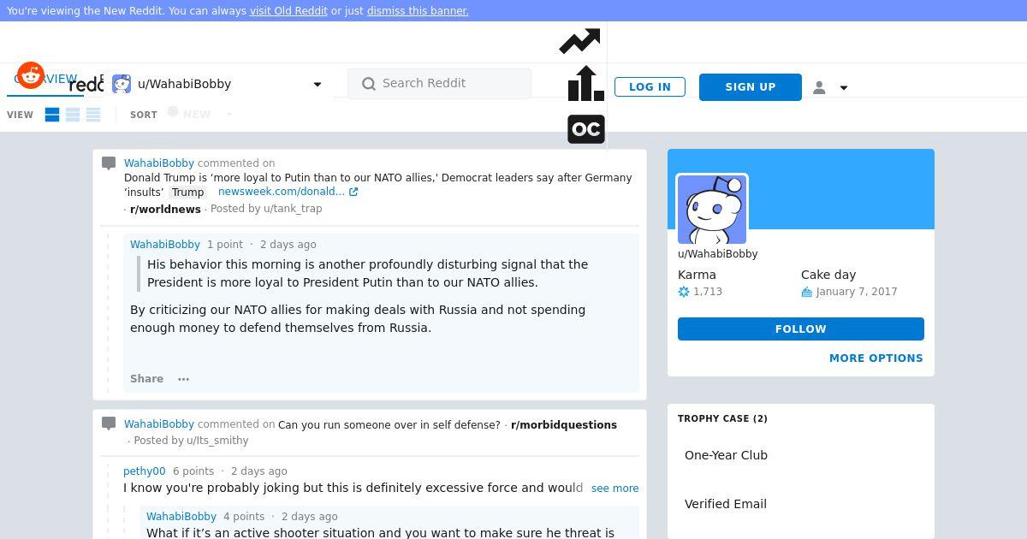Open the popular trending arrow icon

579,41
